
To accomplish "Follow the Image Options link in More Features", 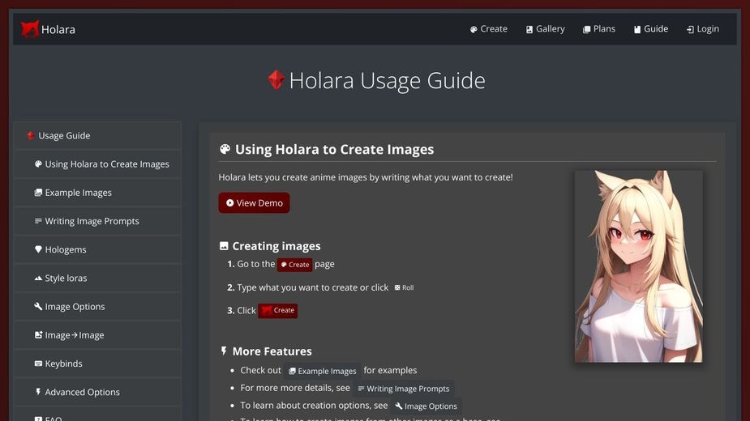I will coord(426,406).
